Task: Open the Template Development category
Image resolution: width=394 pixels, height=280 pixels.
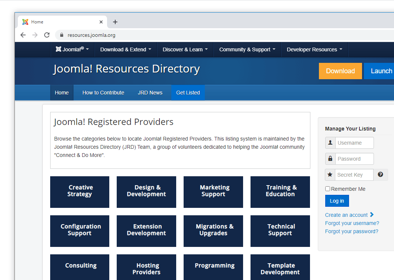Action: click(x=280, y=267)
